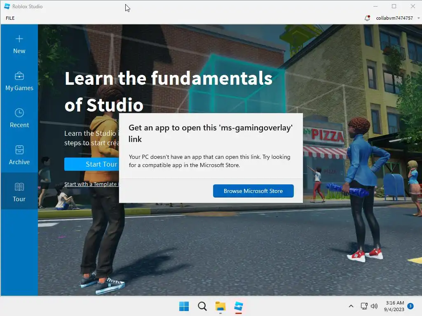Open Windows Search from taskbar
422x316 pixels.
pos(202,306)
